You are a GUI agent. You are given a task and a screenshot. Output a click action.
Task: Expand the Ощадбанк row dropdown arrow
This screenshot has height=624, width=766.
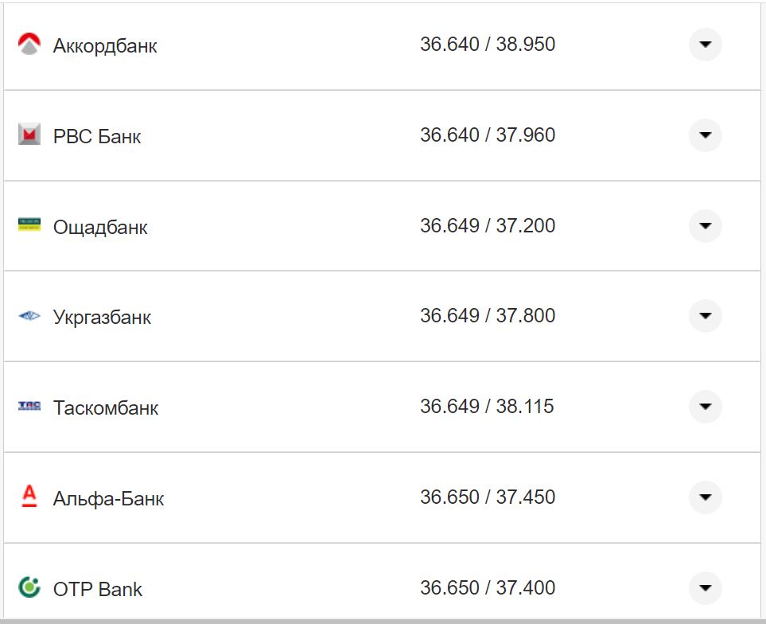tap(705, 226)
